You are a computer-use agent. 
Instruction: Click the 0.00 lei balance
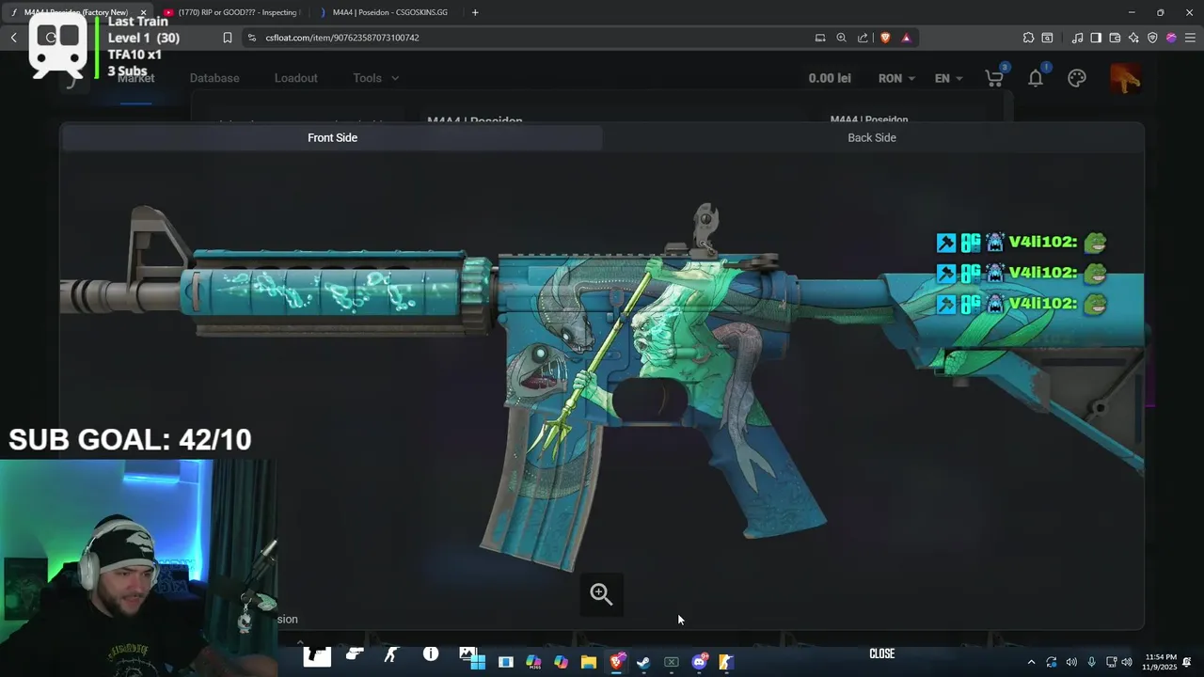[x=830, y=78]
